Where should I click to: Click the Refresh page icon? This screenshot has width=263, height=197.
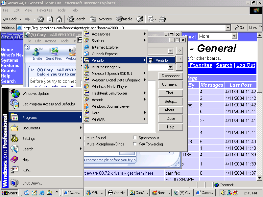(50, 19)
